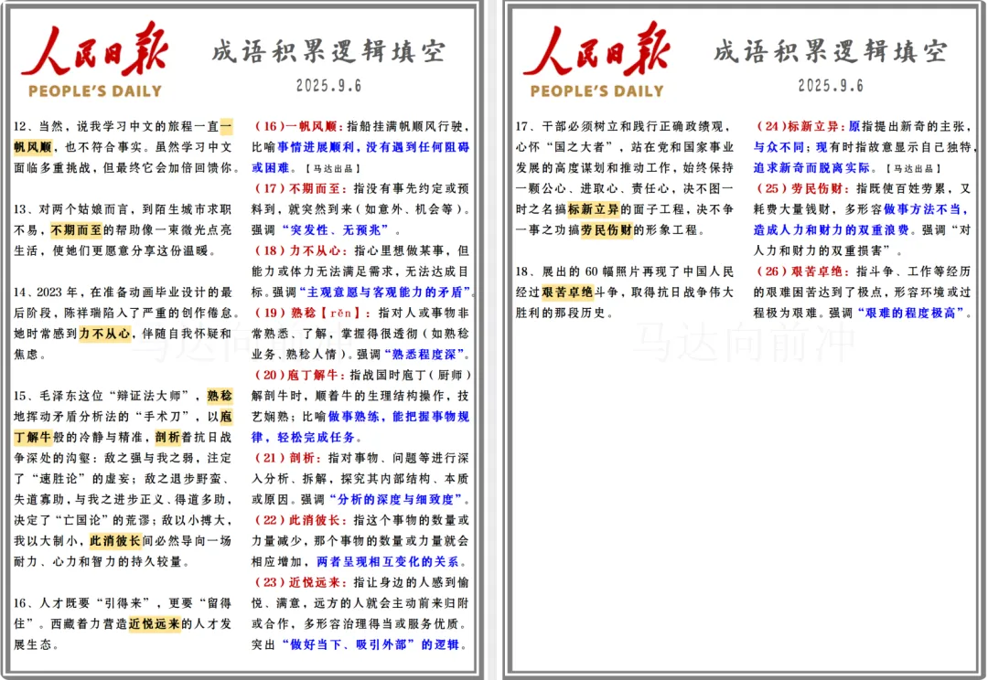Click blue phrase "熟悉程度深"
This screenshot has height=680, width=988.
pos(424,355)
